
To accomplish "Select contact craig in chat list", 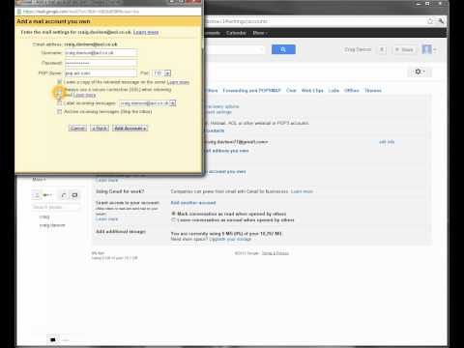I will click(44, 217).
